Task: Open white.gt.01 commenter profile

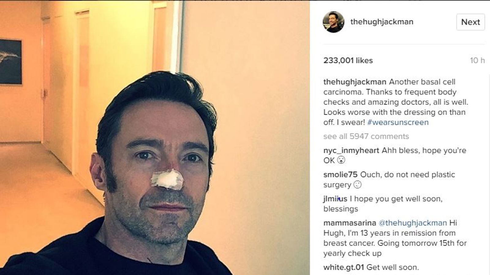Action: [344, 267]
